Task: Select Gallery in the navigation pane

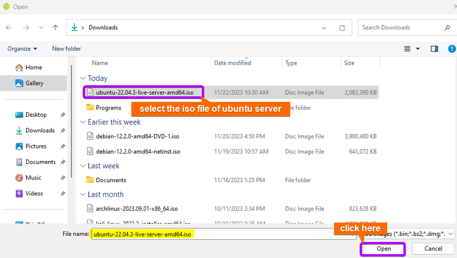Action: 34,83
